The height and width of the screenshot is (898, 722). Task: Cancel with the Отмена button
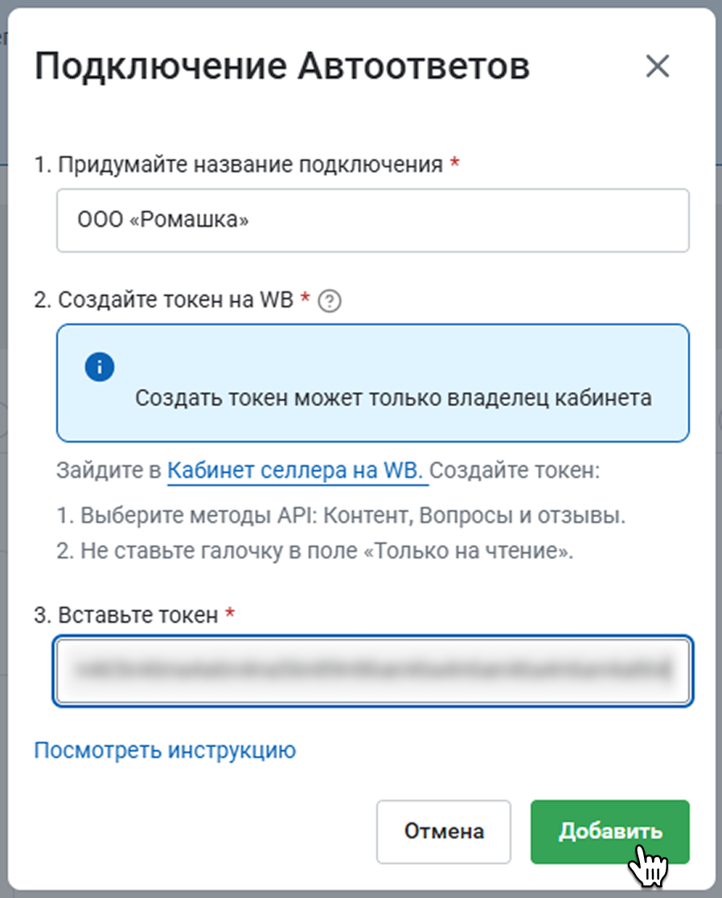click(443, 831)
